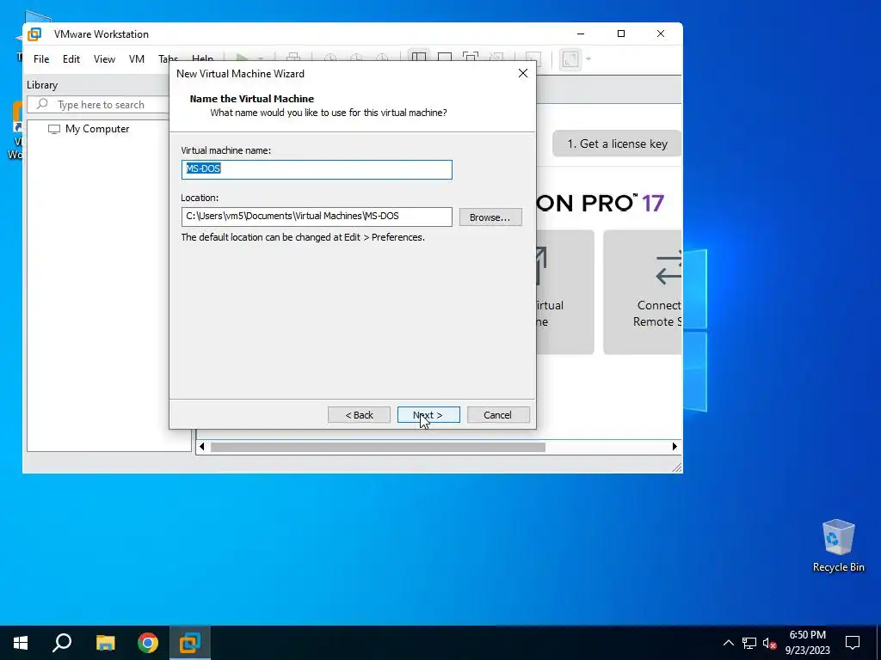Click the Next button in the wizard
The image size is (881, 660).
coord(428,415)
